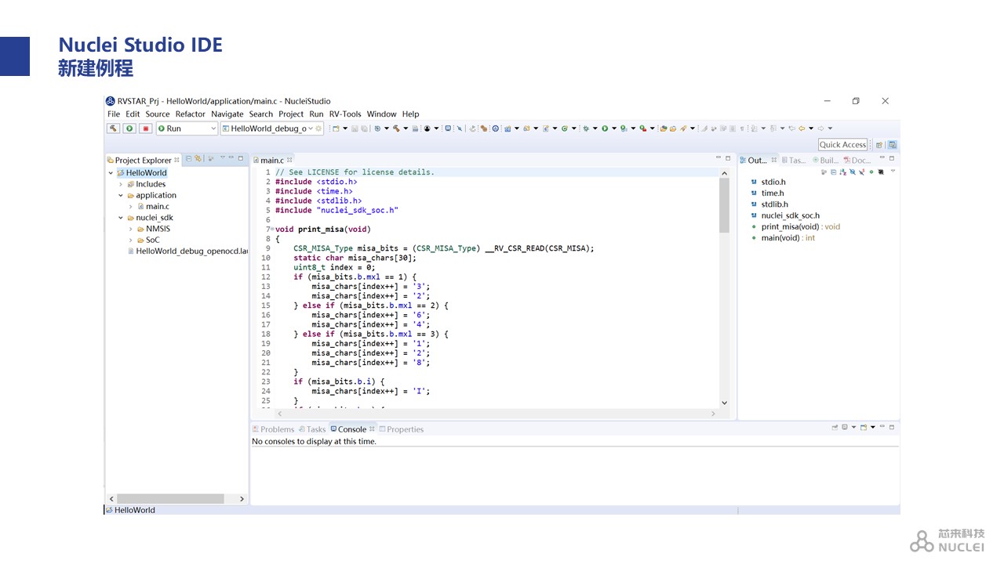Viewport: 1004px width, 564px height.
Task: Switch to the Tasks tab in right panel
Action: point(794,160)
